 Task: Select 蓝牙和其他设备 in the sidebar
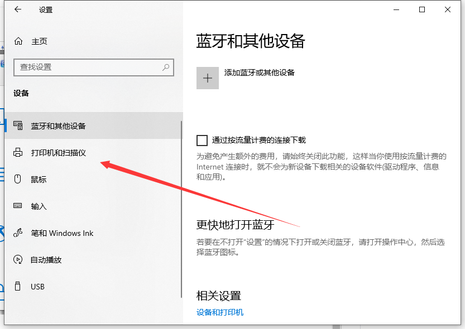click(x=59, y=125)
